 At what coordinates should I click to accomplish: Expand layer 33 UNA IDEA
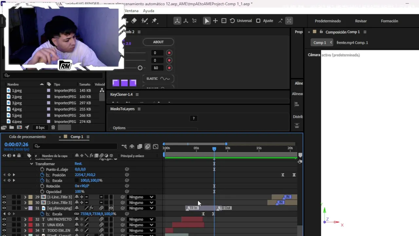click(x=25, y=225)
